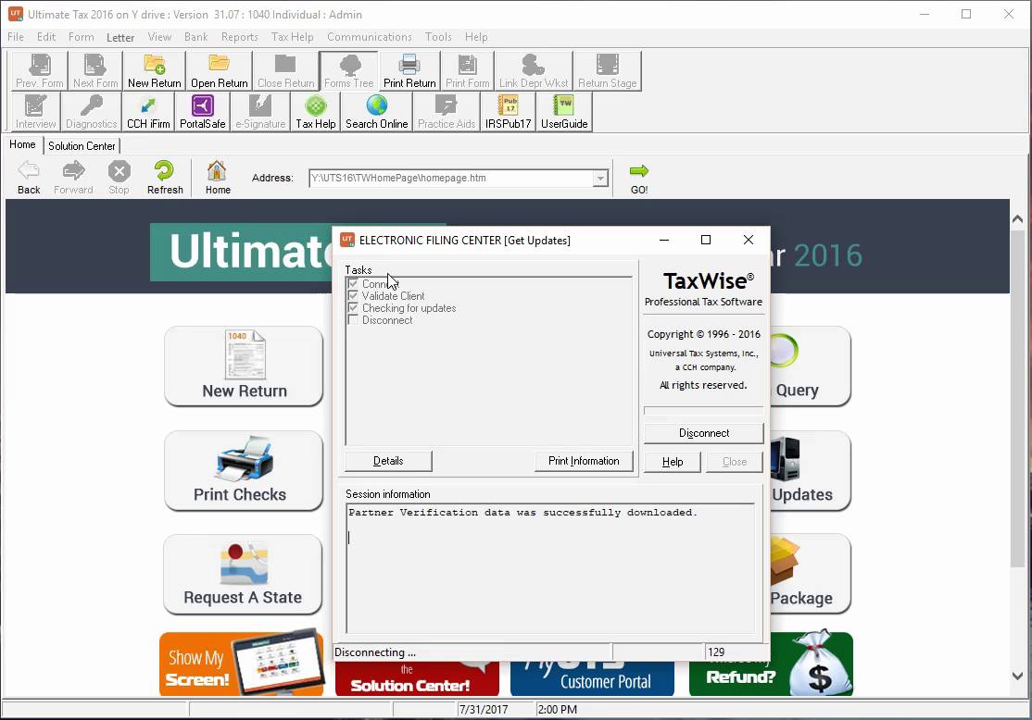Click the Link Depr Wkst icon
Screen dimensions: 1032x720
tap(533, 71)
